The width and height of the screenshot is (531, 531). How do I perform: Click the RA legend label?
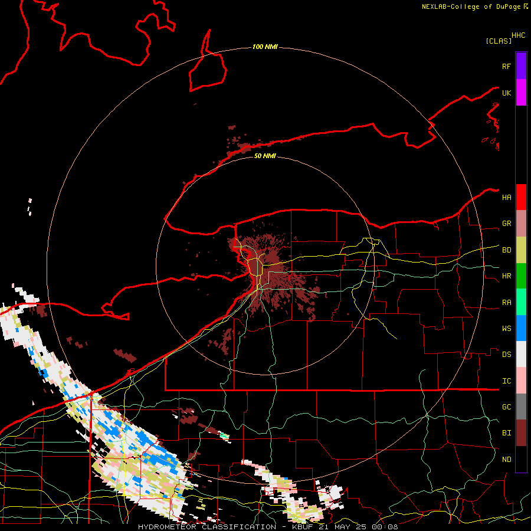point(506,303)
